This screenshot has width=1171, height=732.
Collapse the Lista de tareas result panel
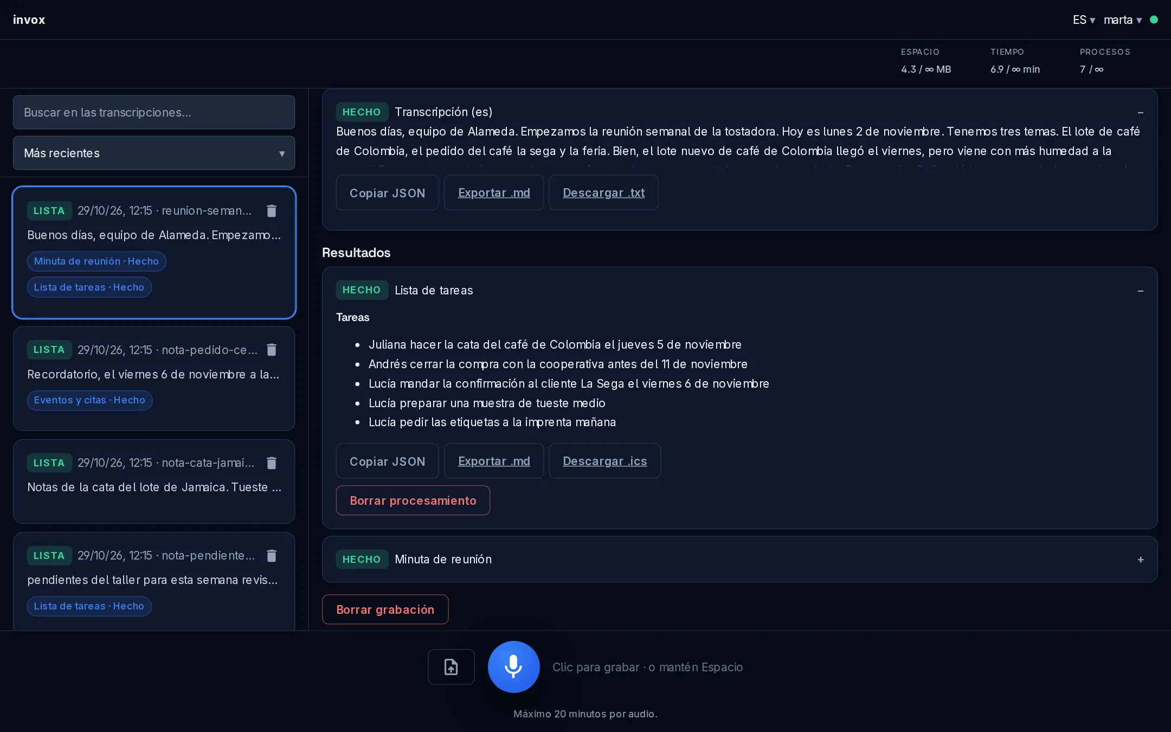[x=1141, y=291]
